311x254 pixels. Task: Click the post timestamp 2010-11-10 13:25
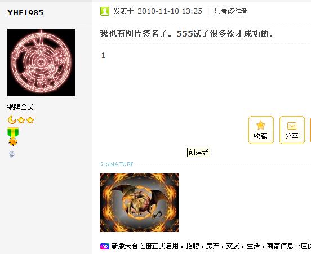tap(170, 11)
